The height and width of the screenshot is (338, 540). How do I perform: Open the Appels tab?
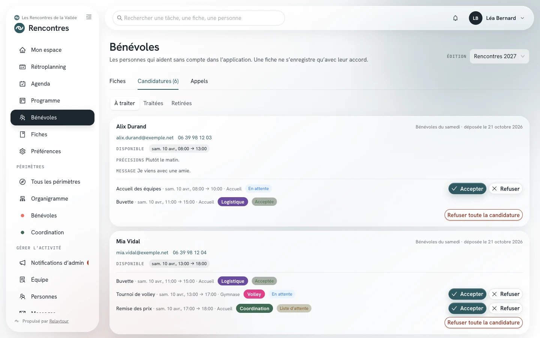click(199, 81)
